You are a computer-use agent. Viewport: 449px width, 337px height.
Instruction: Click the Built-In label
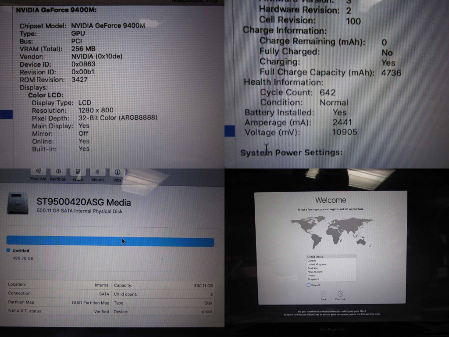coord(44,149)
